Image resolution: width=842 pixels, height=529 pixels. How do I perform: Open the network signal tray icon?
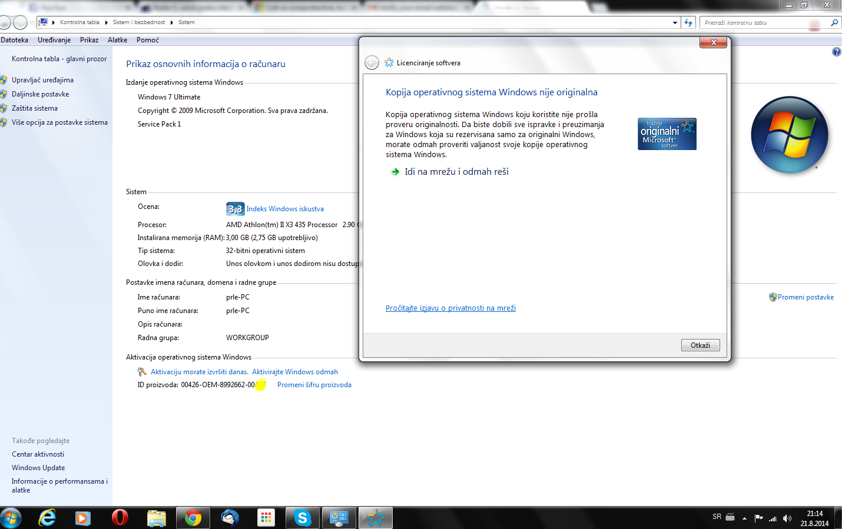773,518
